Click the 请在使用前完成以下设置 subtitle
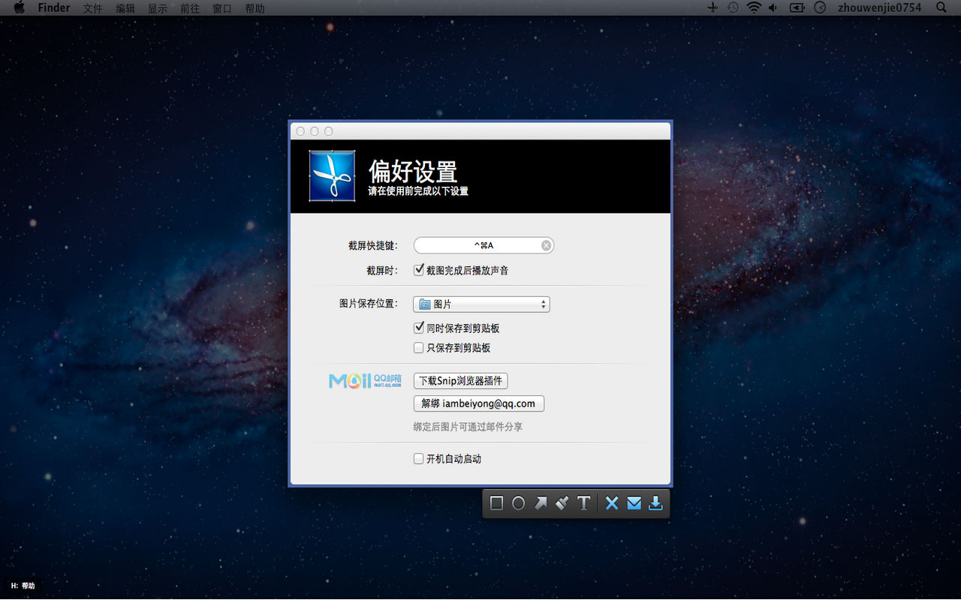This screenshot has width=961, height=600. (x=418, y=191)
